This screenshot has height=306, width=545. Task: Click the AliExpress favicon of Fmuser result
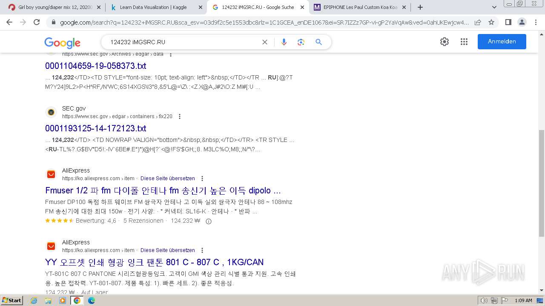51,174
